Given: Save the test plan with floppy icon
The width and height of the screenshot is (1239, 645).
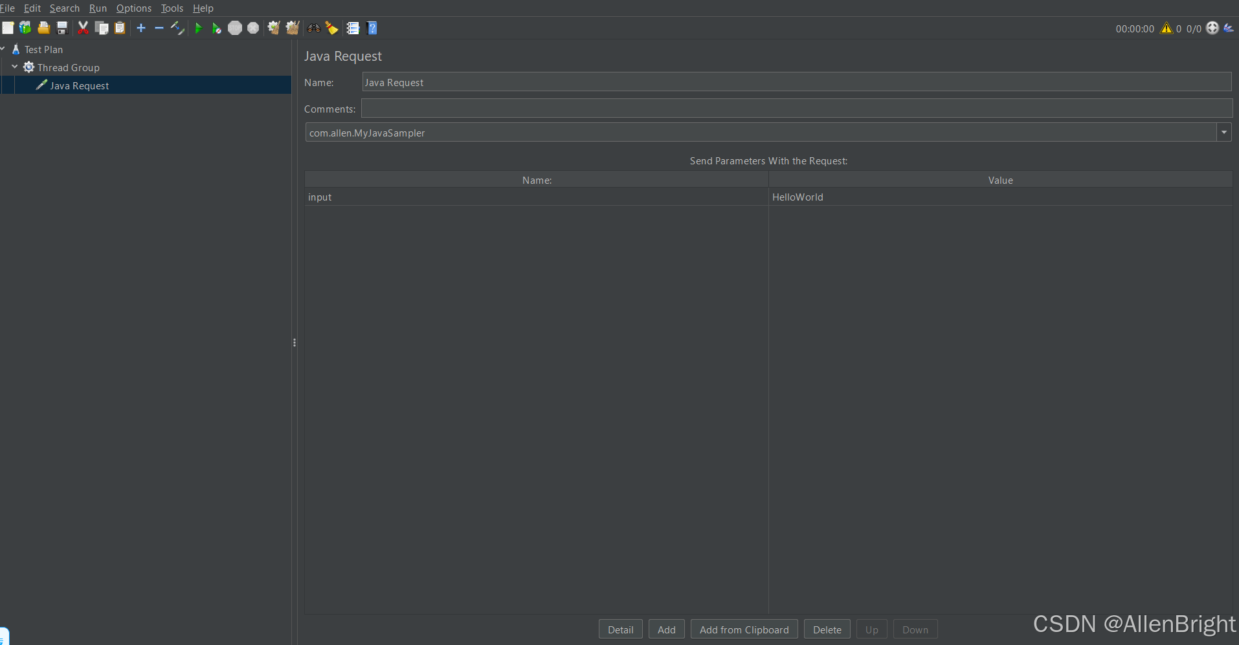Looking at the screenshot, I should 62,28.
